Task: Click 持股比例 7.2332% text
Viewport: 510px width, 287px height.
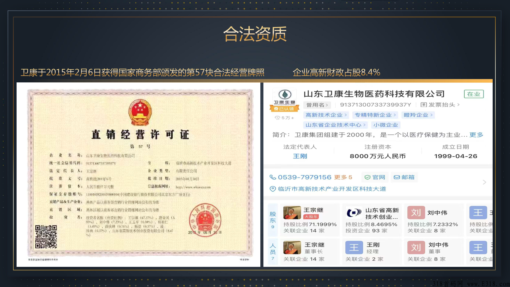Action: pos(433,224)
